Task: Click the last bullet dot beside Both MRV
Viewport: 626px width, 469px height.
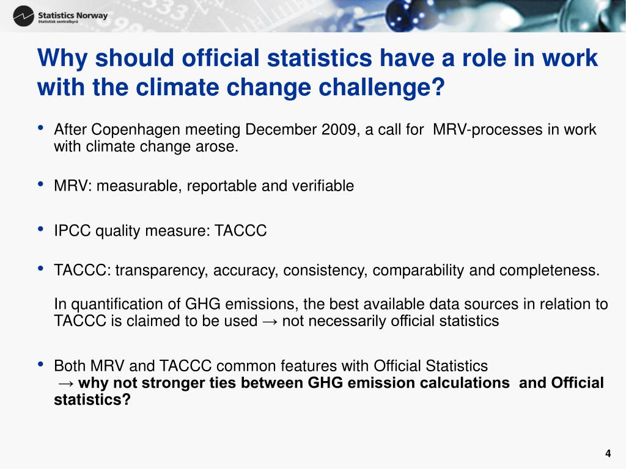Action: click(40, 365)
